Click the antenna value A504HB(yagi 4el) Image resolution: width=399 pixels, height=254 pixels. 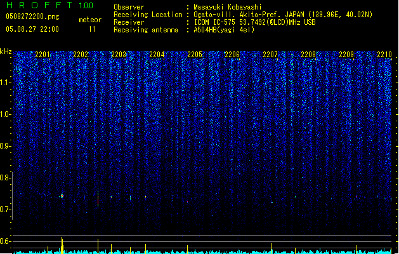click(x=224, y=30)
